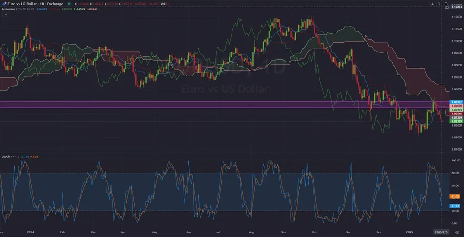The width and height of the screenshot is (464, 237).
Task: Click the 2024 label on the time axis
Action: (x=30, y=232)
